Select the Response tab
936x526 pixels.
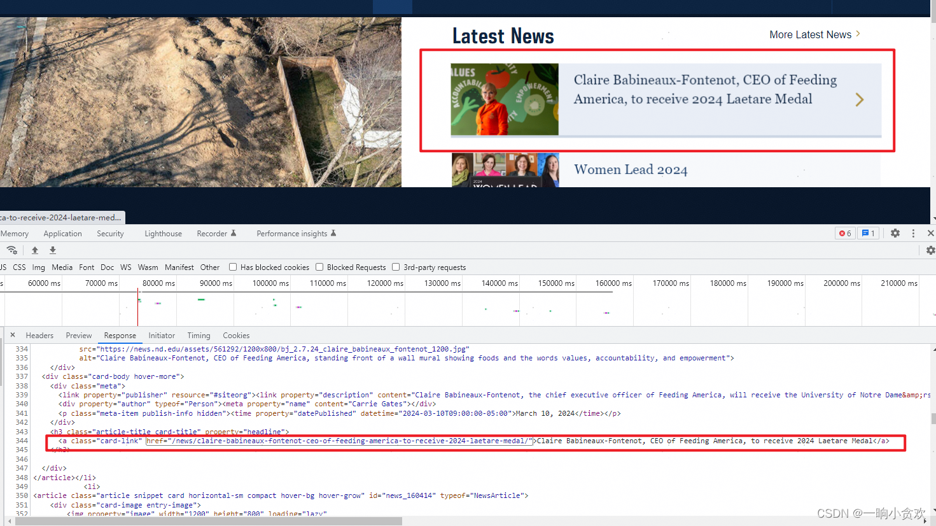(x=120, y=336)
